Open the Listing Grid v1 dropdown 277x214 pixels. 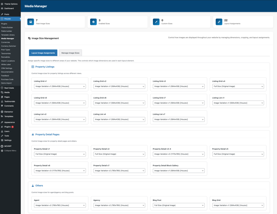pyautogui.click(x=60, y=86)
